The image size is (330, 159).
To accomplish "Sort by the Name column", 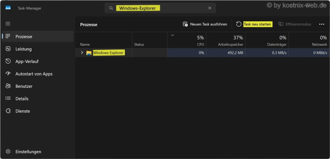I will pyautogui.click(x=103, y=40).
